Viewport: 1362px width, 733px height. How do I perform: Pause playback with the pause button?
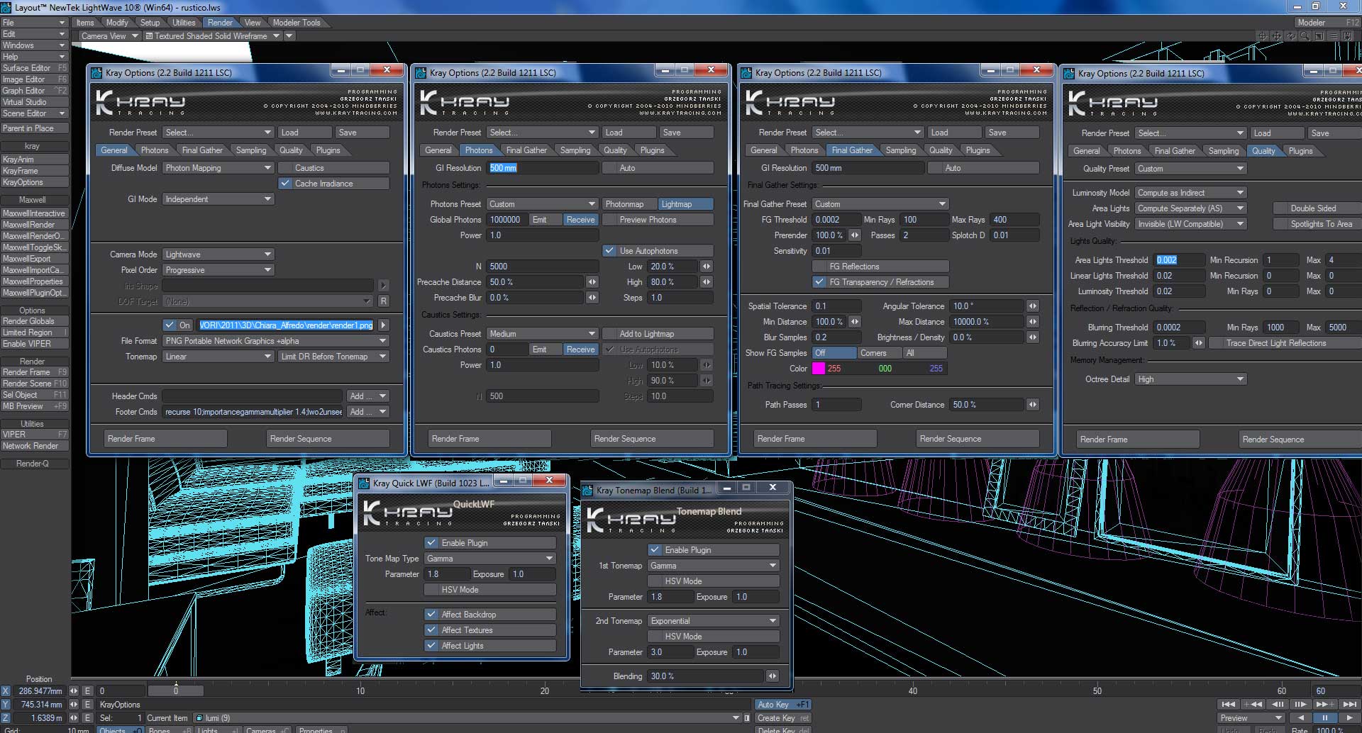coord(1324,717)
